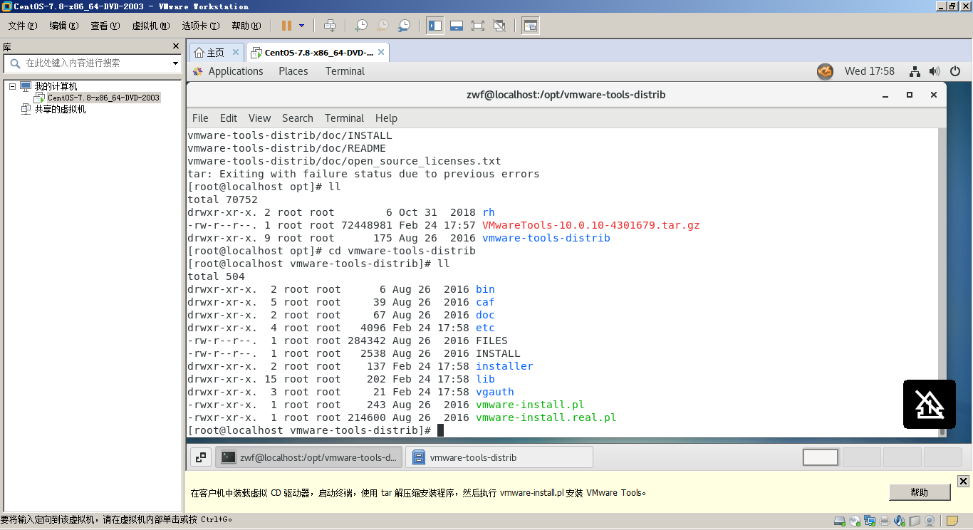
Task: Click the console view toolbar icon
Action: pyautogui.click(x=530, y=26)
